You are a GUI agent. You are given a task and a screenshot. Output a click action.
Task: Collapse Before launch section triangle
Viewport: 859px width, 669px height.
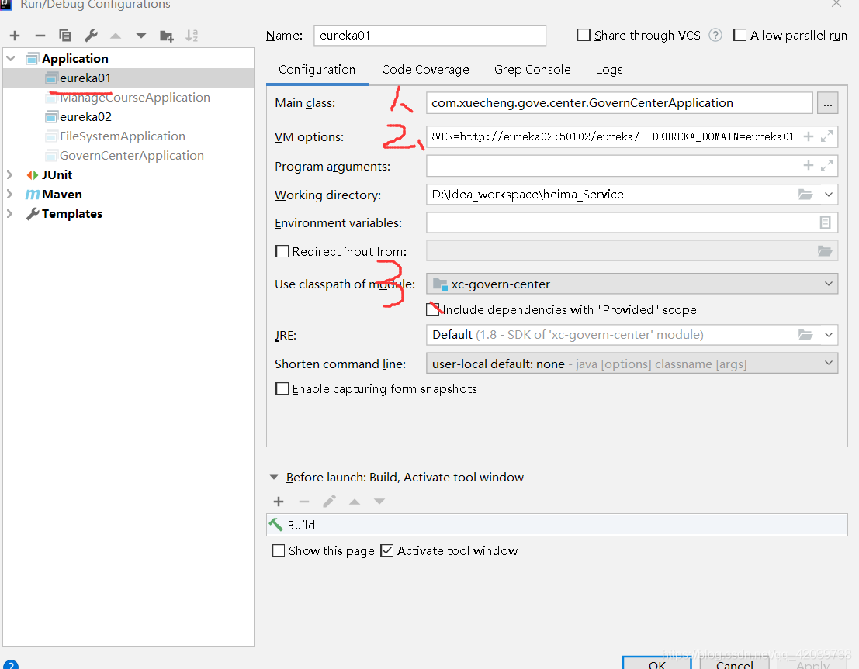click(x=274, y=478)
